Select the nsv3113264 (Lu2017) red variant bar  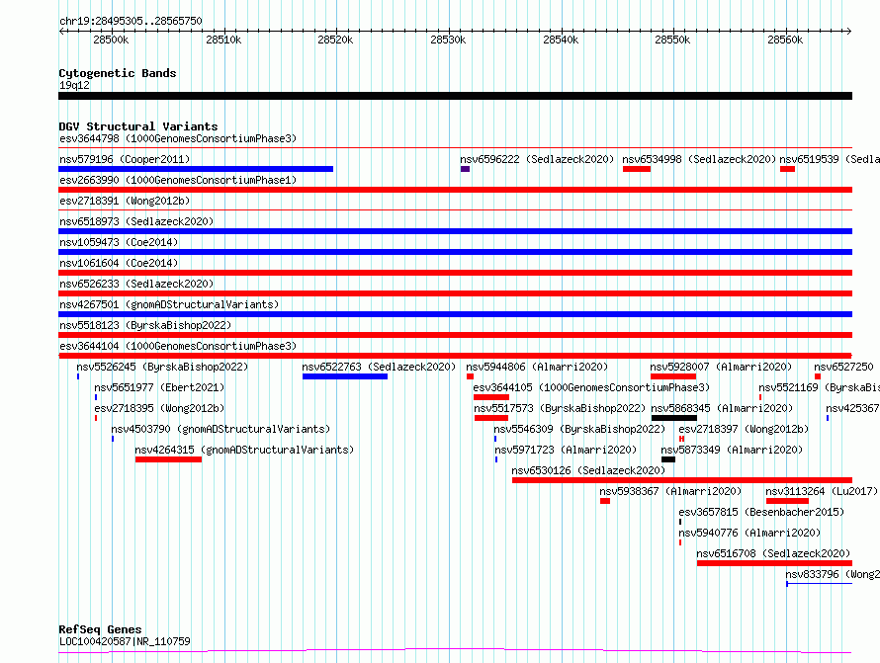click(x=787, y=501)
